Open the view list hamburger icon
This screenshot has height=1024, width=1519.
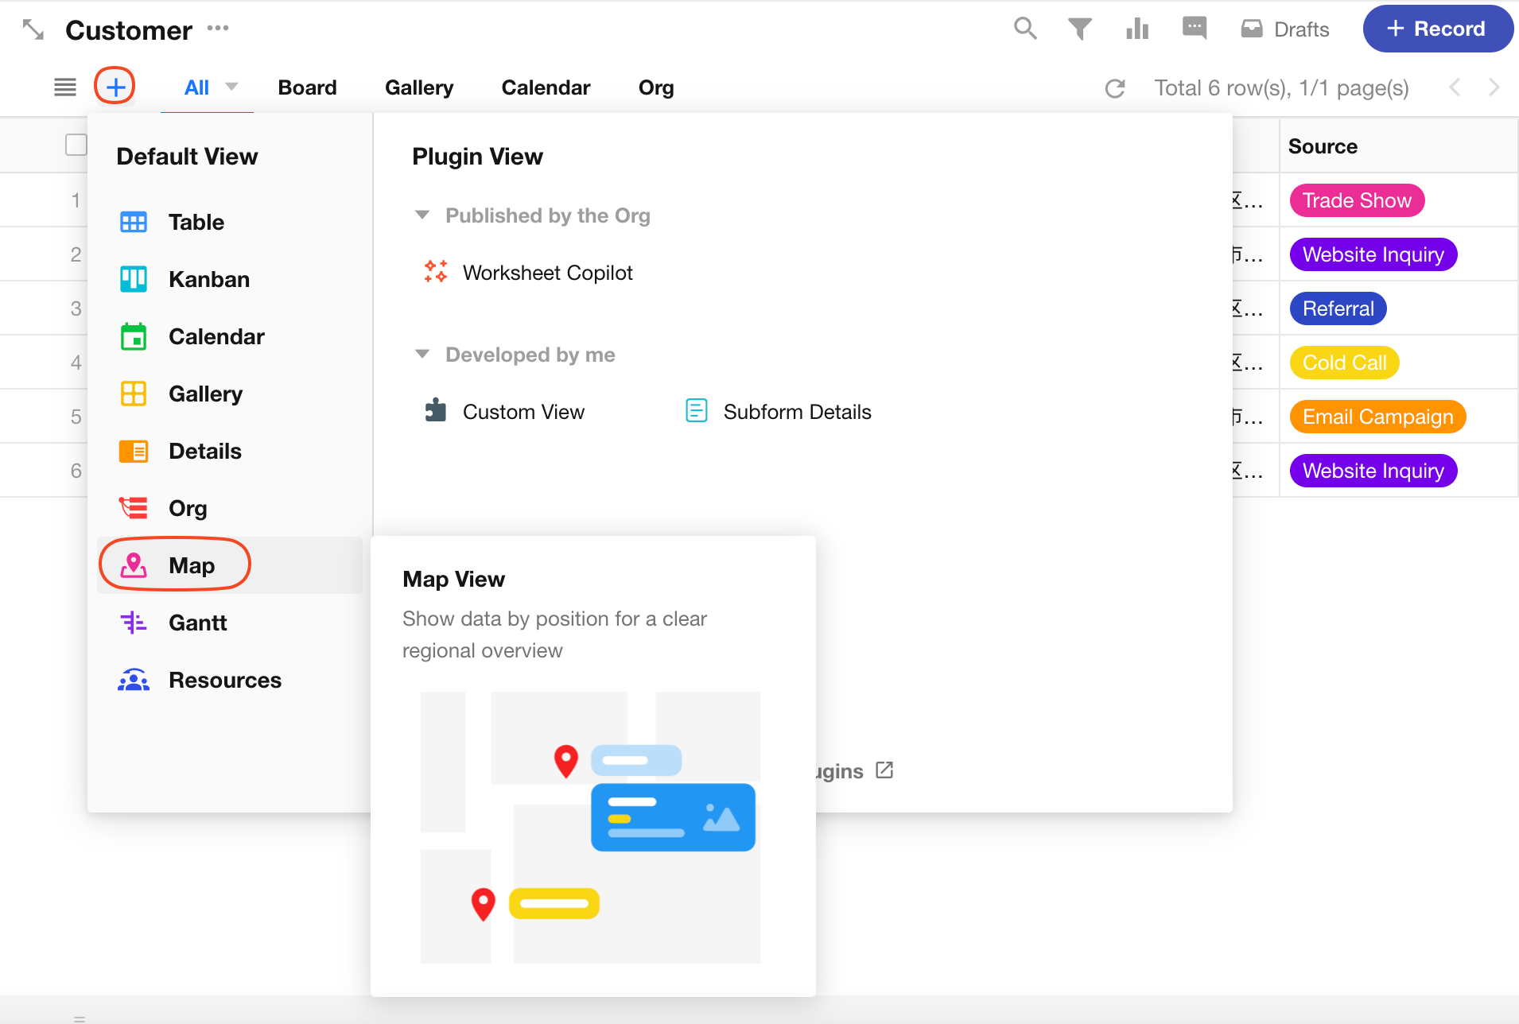click(x=65, y=87)
